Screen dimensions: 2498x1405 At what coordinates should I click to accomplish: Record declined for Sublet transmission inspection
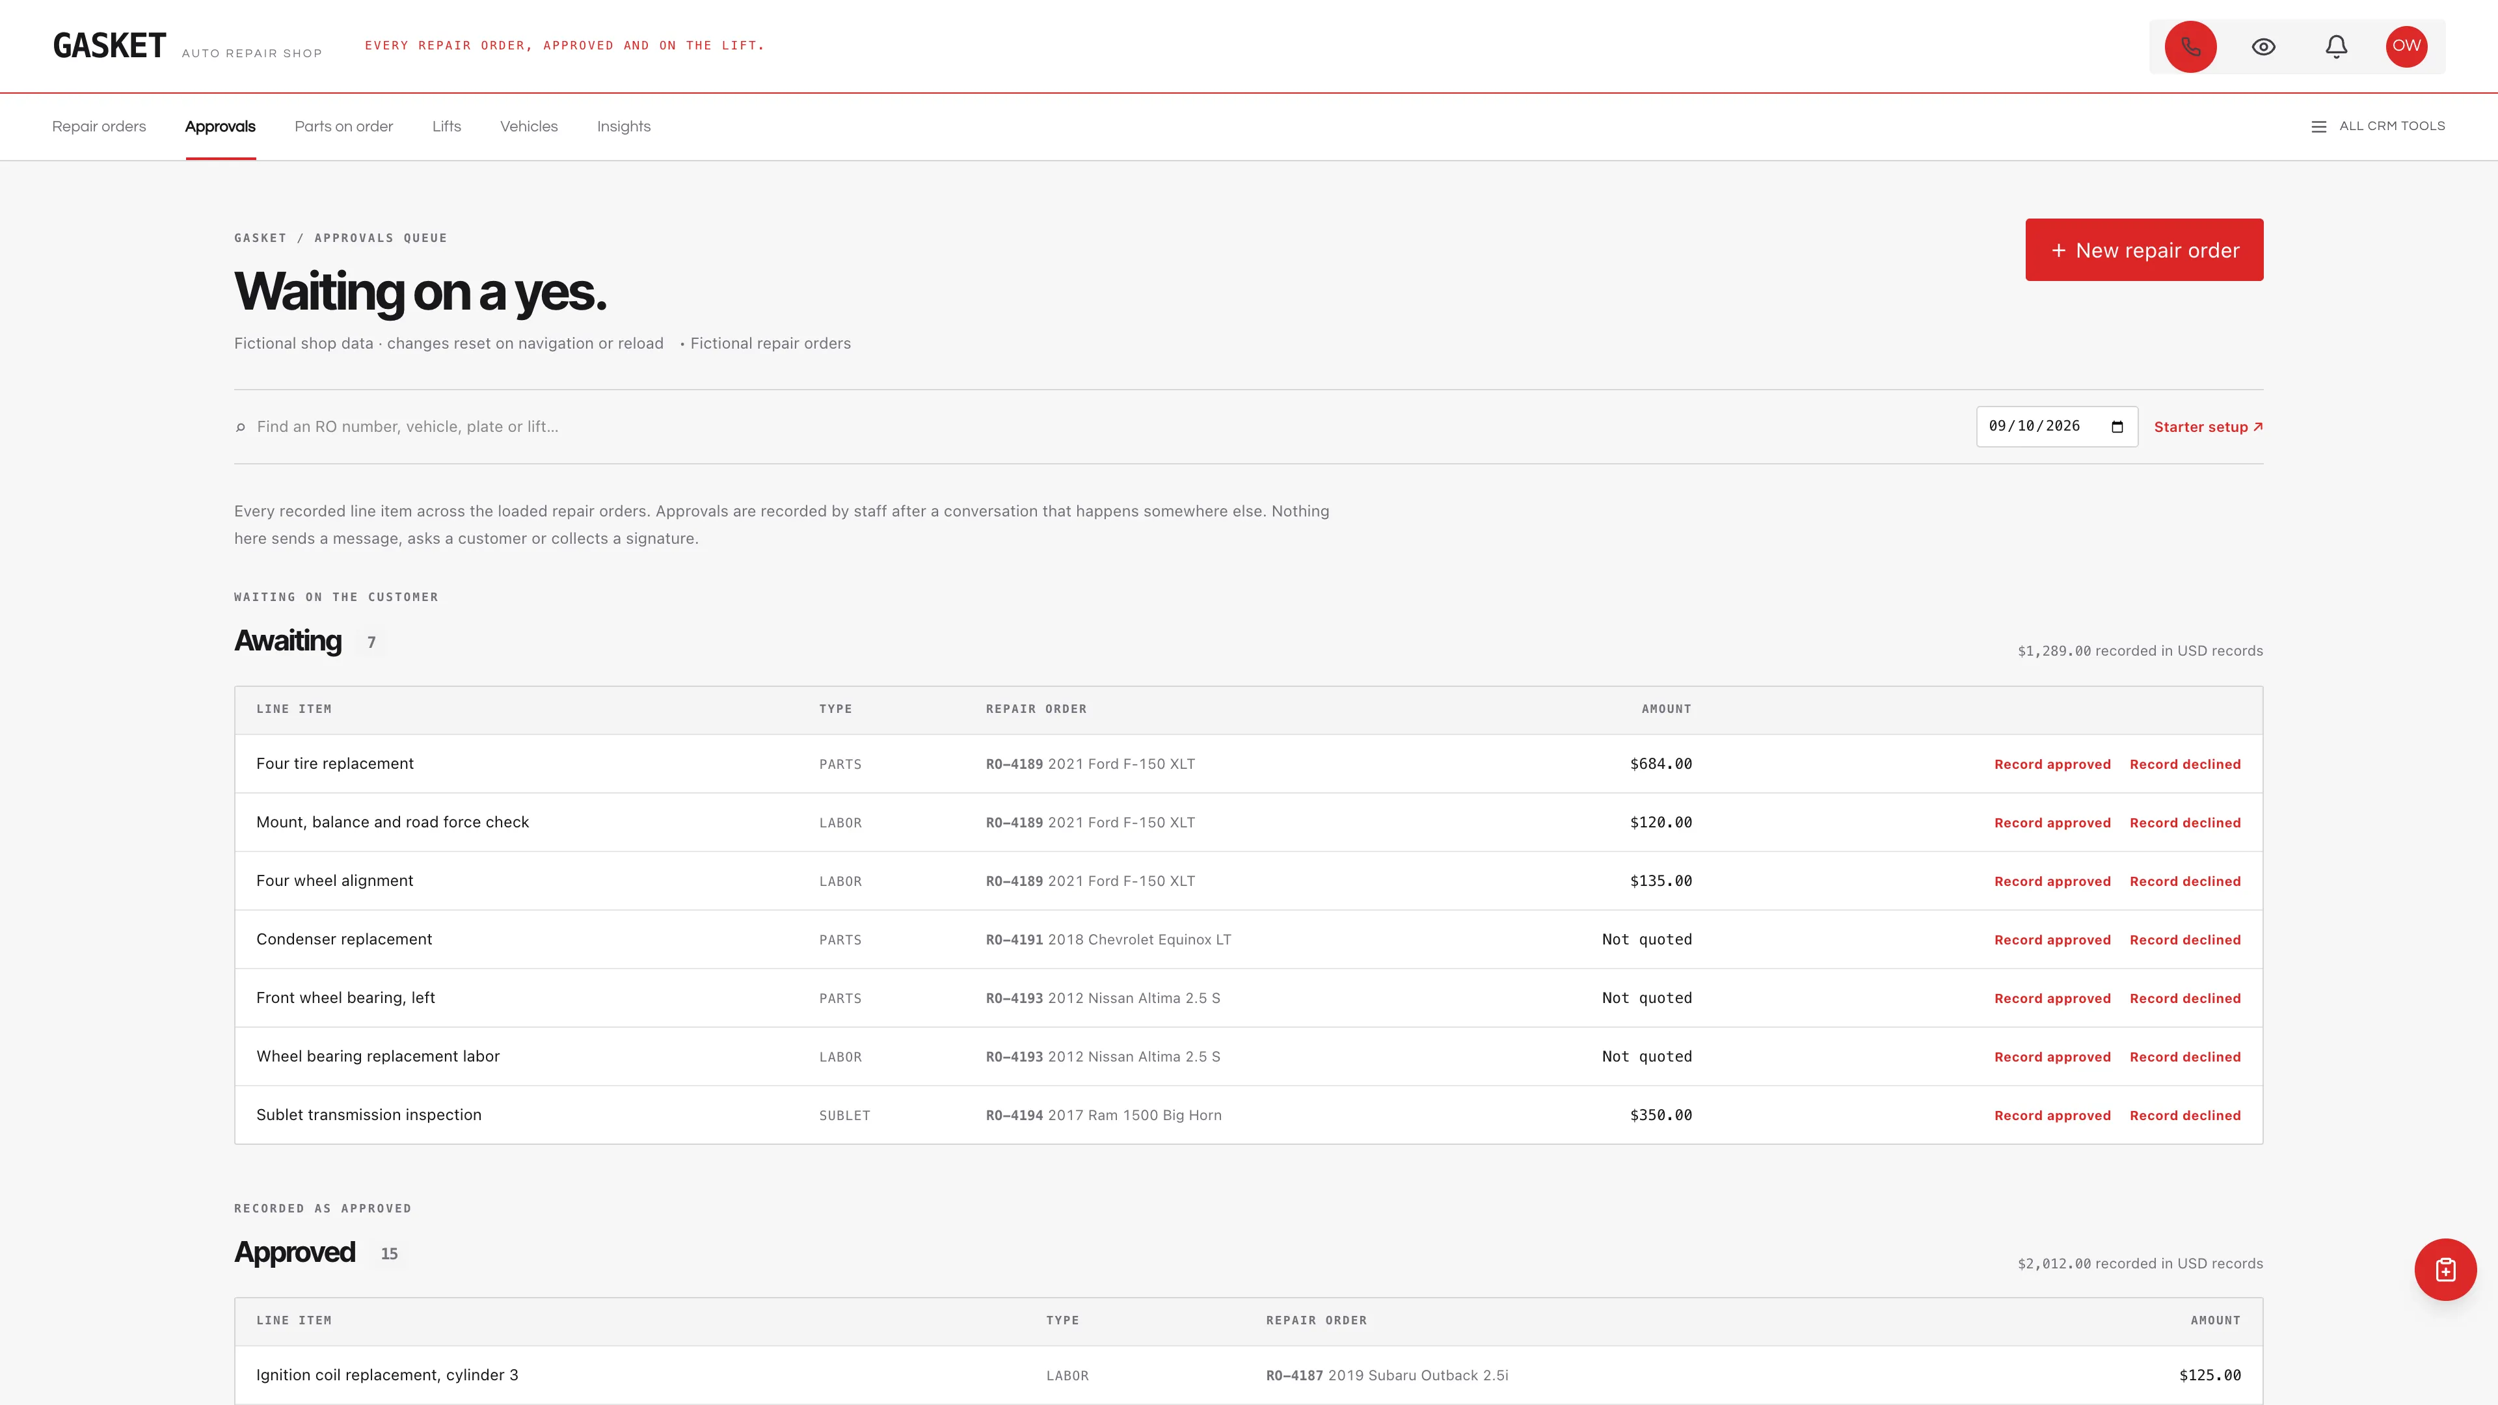(2185, 1115)
